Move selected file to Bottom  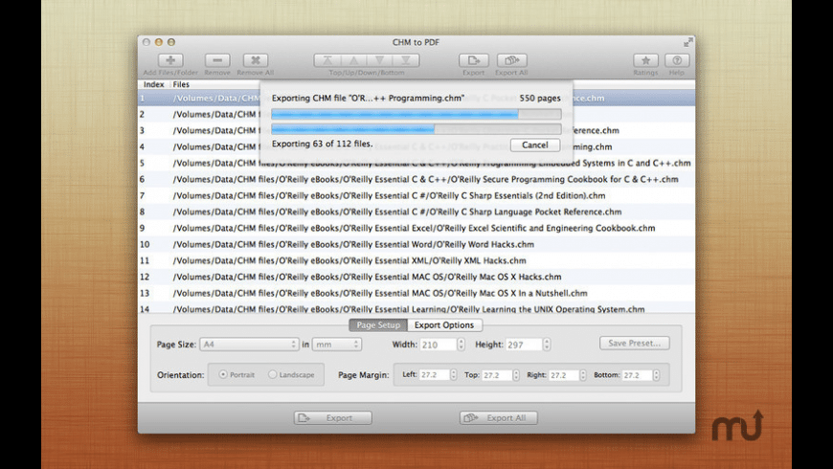[x=406, y=60]
